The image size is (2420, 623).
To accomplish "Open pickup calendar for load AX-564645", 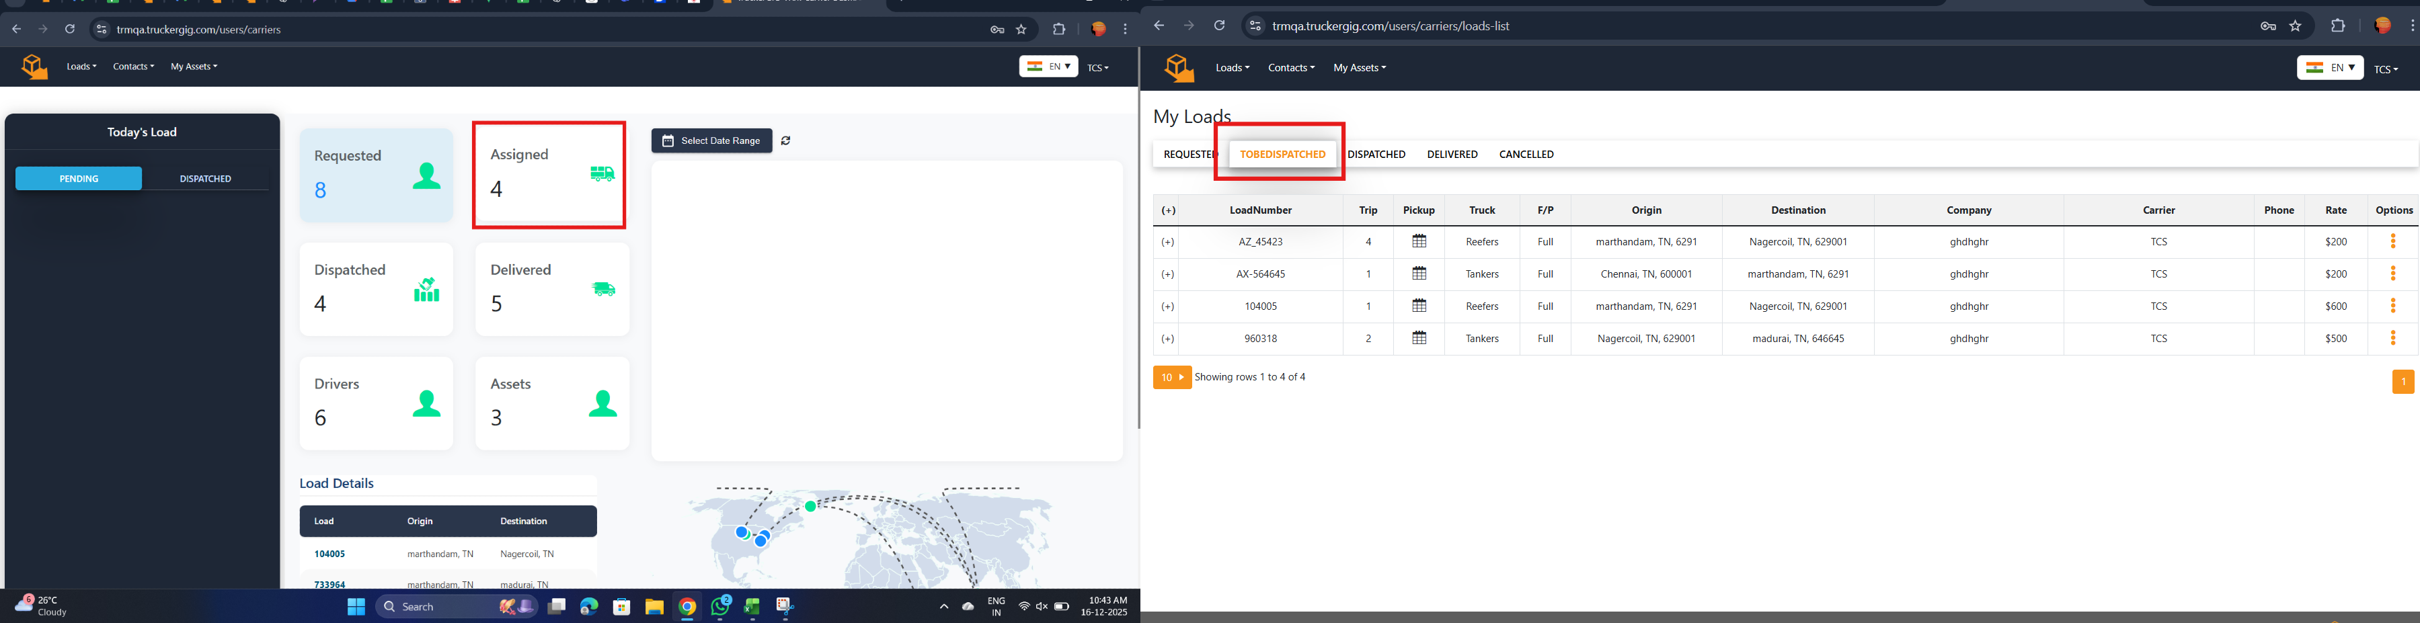I will [x=1419, y=274].
